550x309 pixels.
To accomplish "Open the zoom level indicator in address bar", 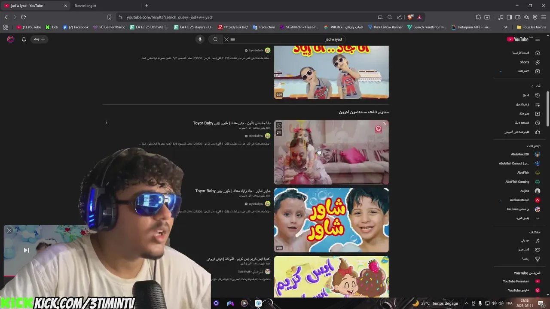I will (x=390, y=17).
